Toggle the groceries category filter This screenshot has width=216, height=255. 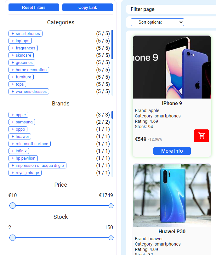pos(22,62)
